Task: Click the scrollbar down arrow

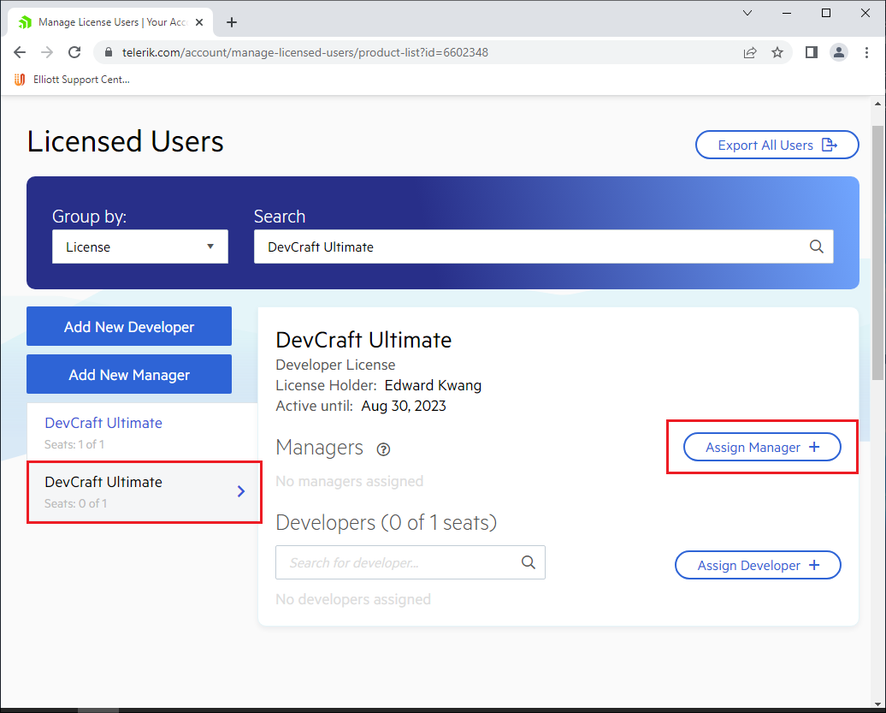Action: click(877, 704)
